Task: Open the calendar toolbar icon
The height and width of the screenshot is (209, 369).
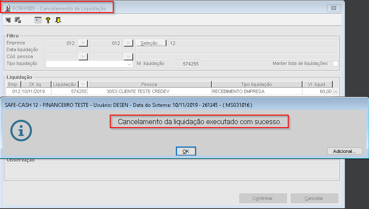Action: point(38,20)
